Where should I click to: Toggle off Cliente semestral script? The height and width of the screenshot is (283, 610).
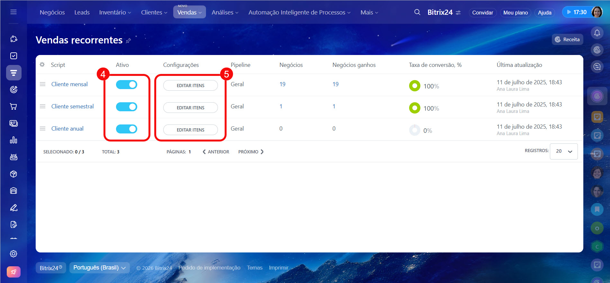127,107
